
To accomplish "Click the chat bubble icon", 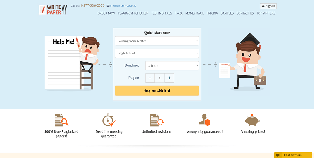I will pos(278,155).
